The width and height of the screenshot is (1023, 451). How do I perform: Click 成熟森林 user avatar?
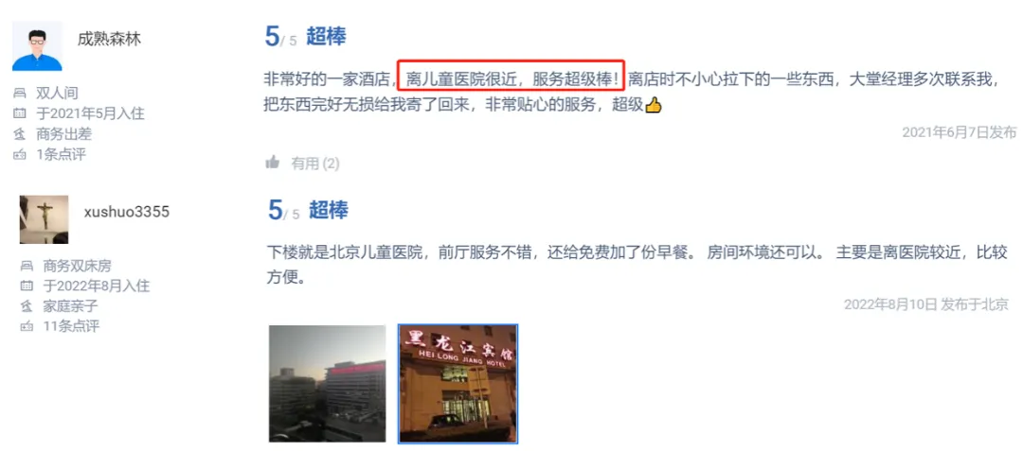(x=37, y=45)
